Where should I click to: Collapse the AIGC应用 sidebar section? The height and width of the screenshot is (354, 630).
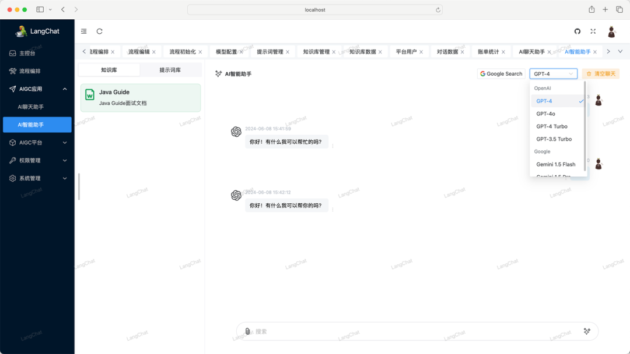37,88
